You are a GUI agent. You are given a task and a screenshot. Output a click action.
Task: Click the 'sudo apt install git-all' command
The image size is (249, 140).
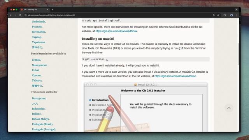pyautogui.click(x=146, y=21)
